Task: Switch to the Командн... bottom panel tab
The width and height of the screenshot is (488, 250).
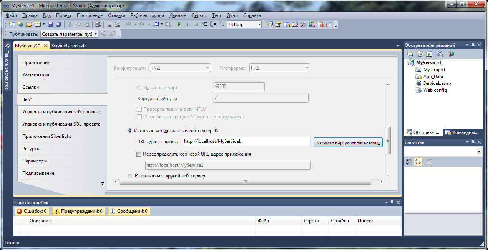Action: pyautogui.click(x=462, y=132)
